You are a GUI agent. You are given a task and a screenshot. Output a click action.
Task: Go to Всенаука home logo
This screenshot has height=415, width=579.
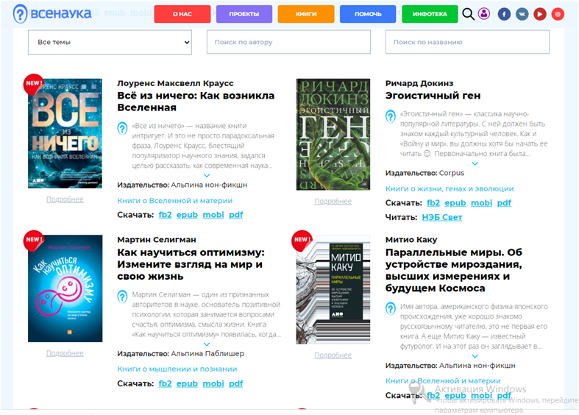coord(52,14)
